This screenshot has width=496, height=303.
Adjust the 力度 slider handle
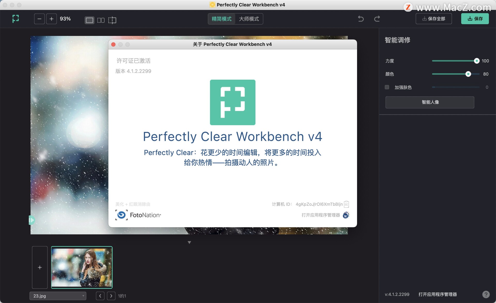477,61
